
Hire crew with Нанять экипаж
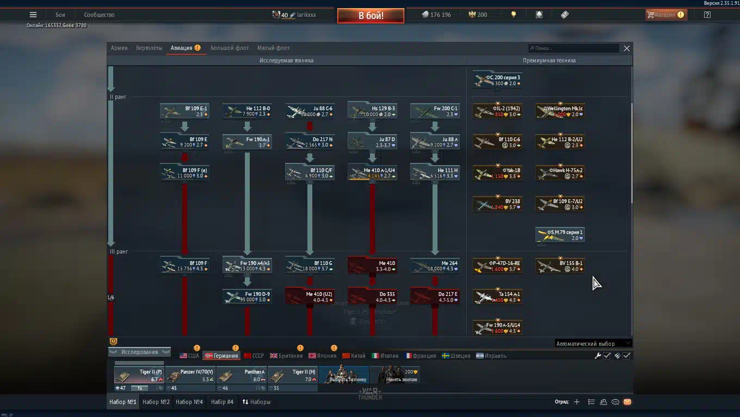(394, 375)
